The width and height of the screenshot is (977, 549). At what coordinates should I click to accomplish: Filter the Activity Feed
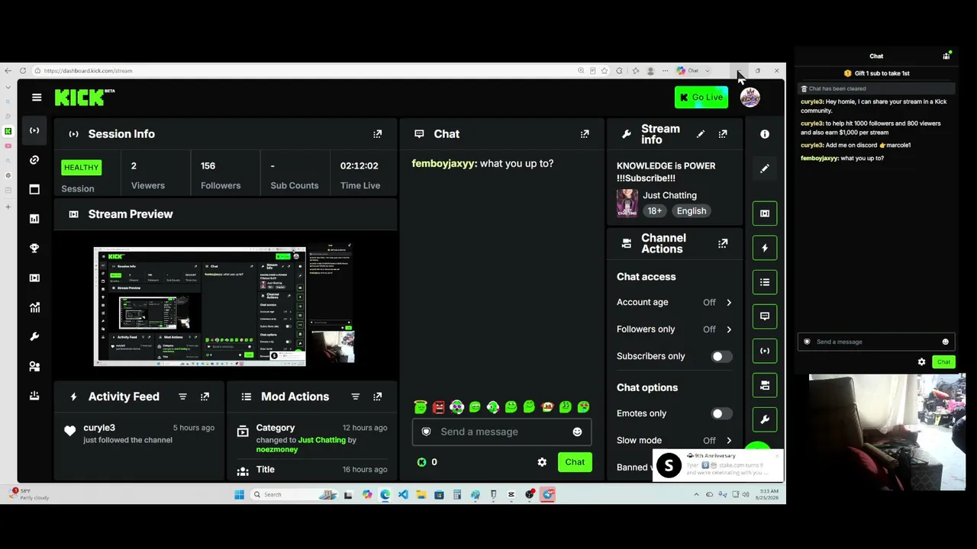(x=182, y=396)
